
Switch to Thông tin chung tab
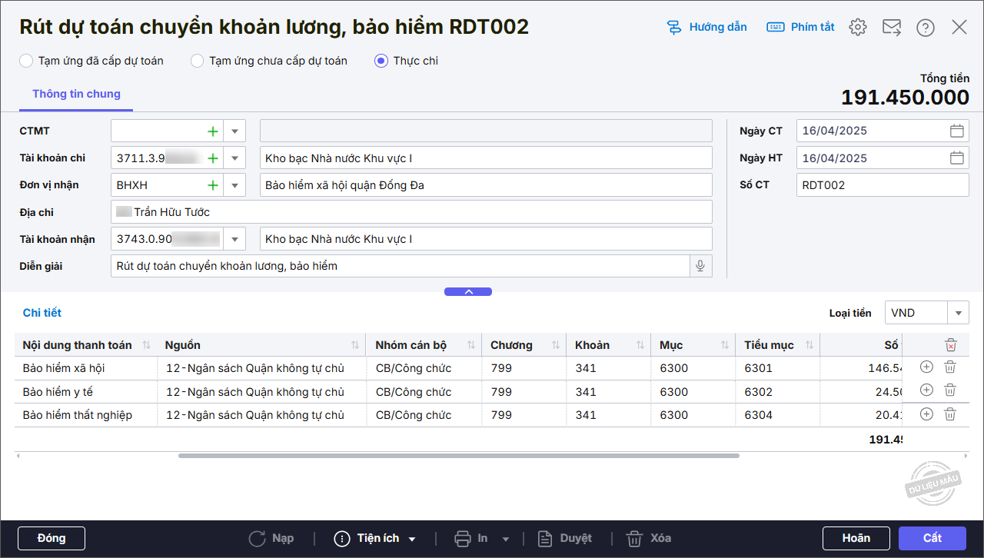(x=76, y=94)
